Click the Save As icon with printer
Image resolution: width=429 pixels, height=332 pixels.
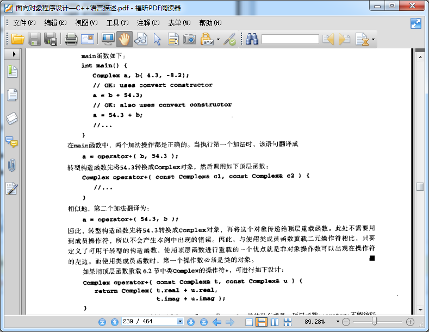tap(51, 39)
